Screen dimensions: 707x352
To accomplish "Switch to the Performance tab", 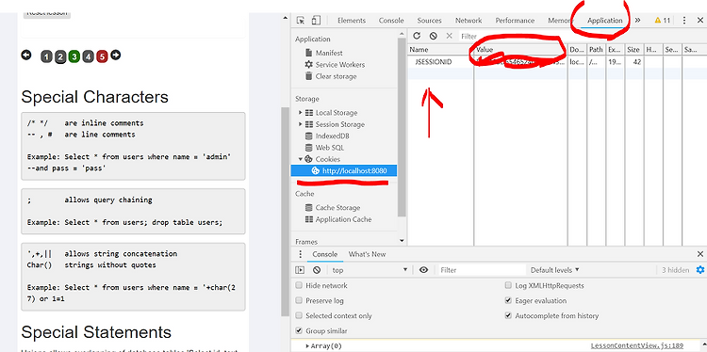I will tap(515, 21).
